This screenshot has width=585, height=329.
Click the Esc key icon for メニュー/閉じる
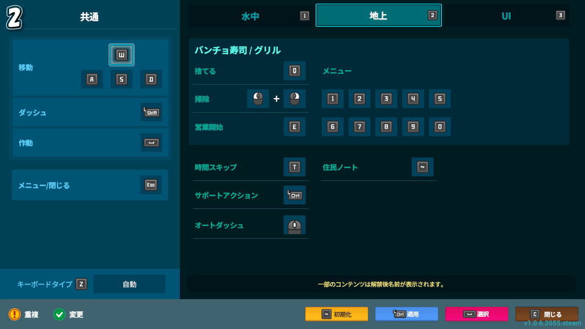coord(151,185)
